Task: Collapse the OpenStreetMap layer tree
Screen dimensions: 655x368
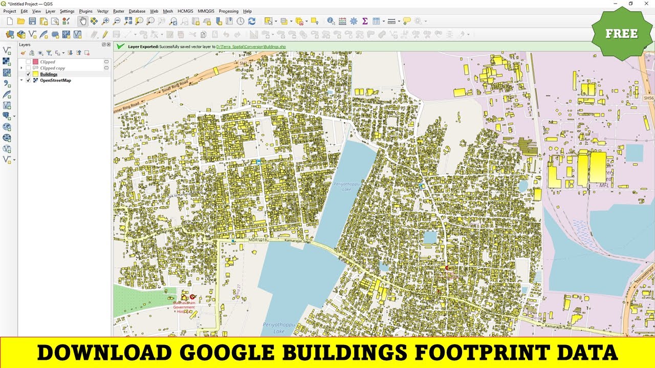Action: pos(21,80)
